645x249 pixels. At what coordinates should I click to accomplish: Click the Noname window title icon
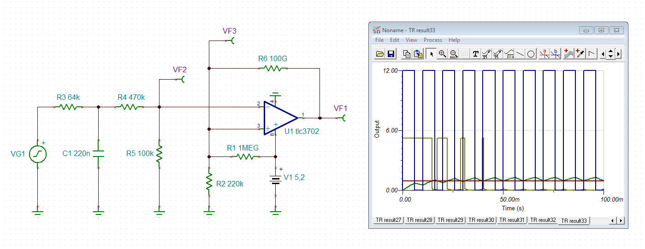pyautogui.click(x=377, y=30)
